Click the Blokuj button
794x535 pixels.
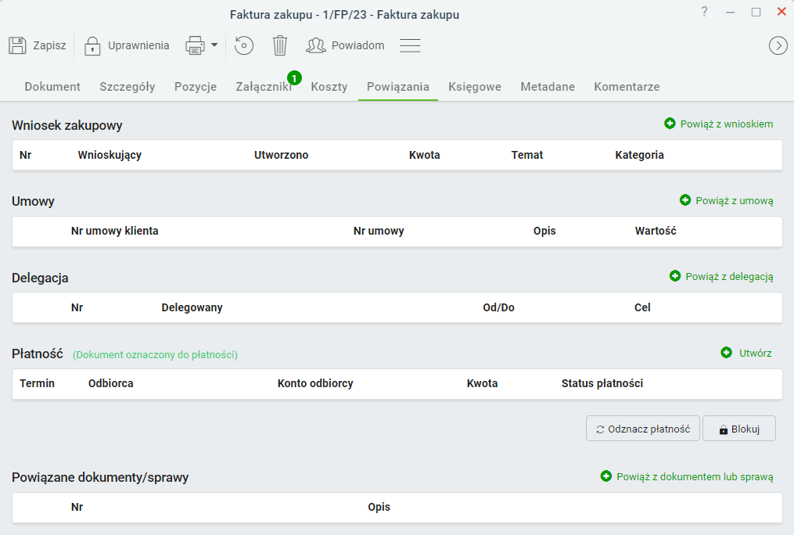739,429
